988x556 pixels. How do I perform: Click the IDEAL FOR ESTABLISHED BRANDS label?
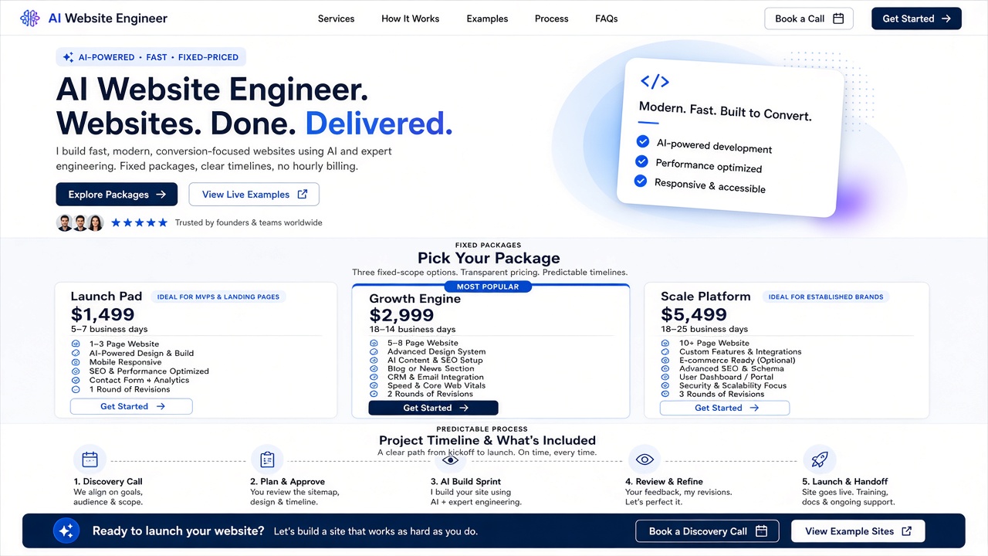coord(826,297)
